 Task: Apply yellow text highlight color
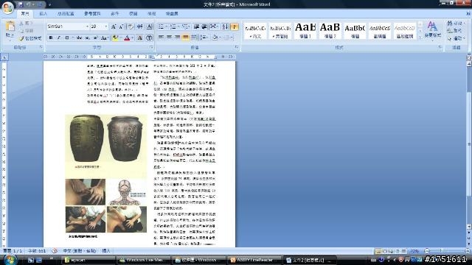coord(115,38)
